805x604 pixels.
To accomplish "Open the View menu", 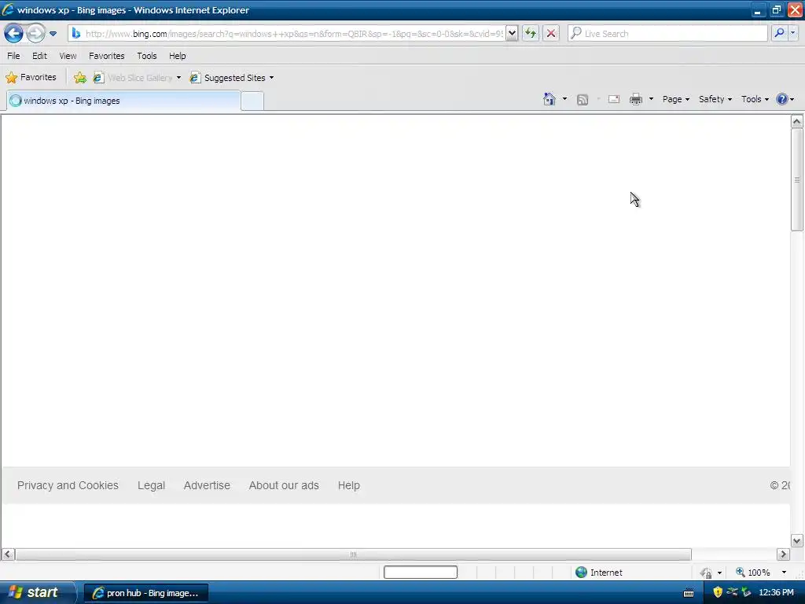I will (68, 56).
